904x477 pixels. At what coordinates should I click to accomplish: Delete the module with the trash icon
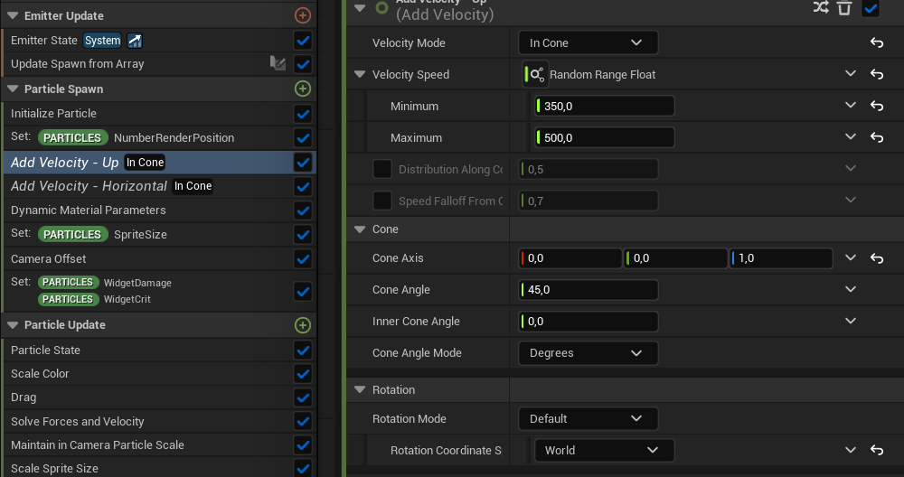(844, 7)
